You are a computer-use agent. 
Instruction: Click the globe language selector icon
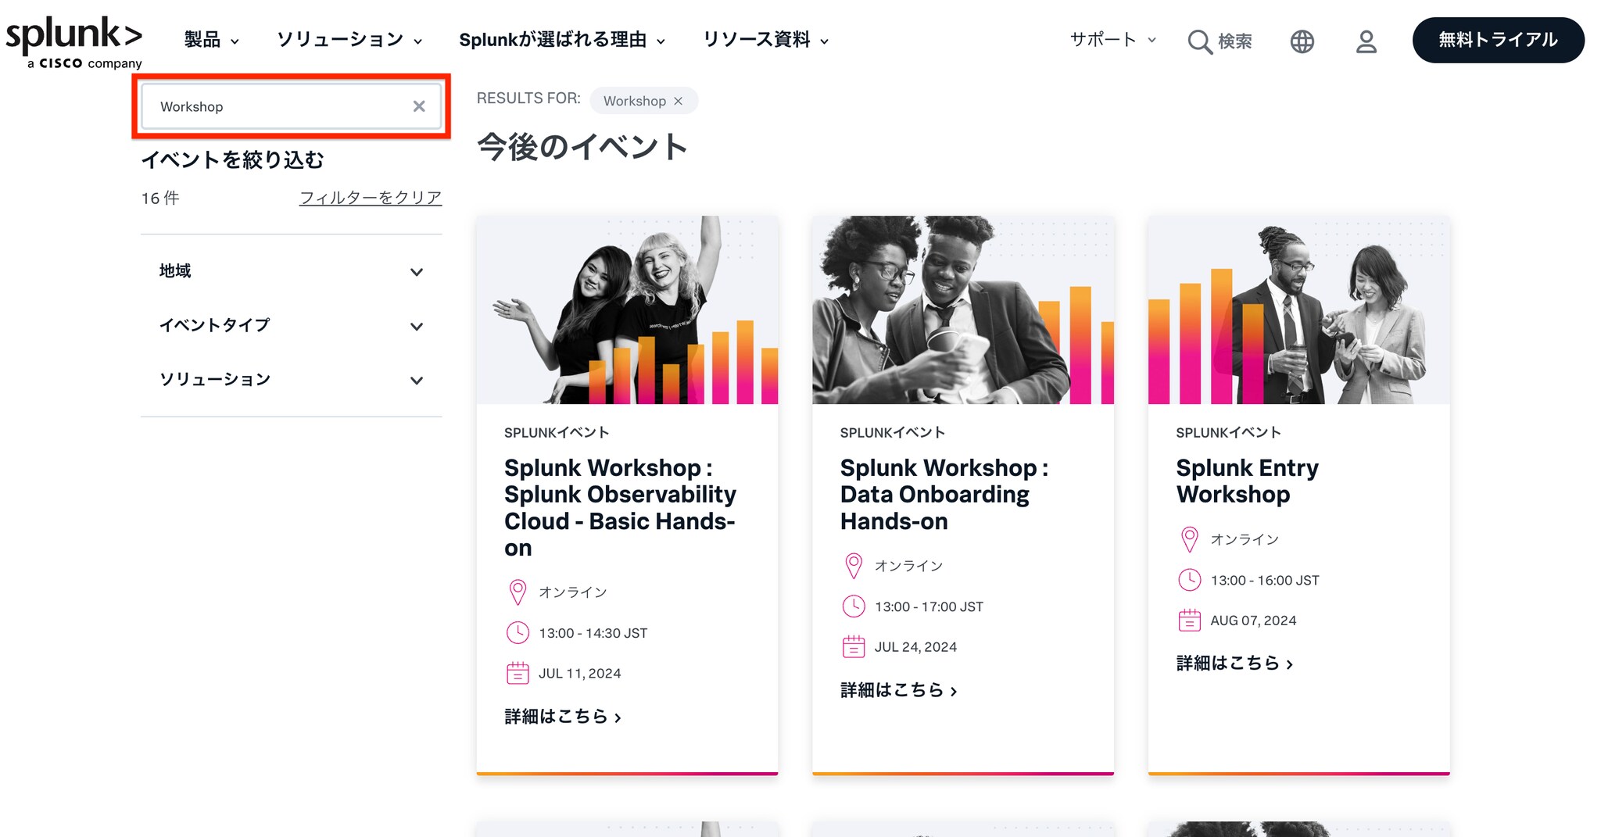pos(1302,41)
